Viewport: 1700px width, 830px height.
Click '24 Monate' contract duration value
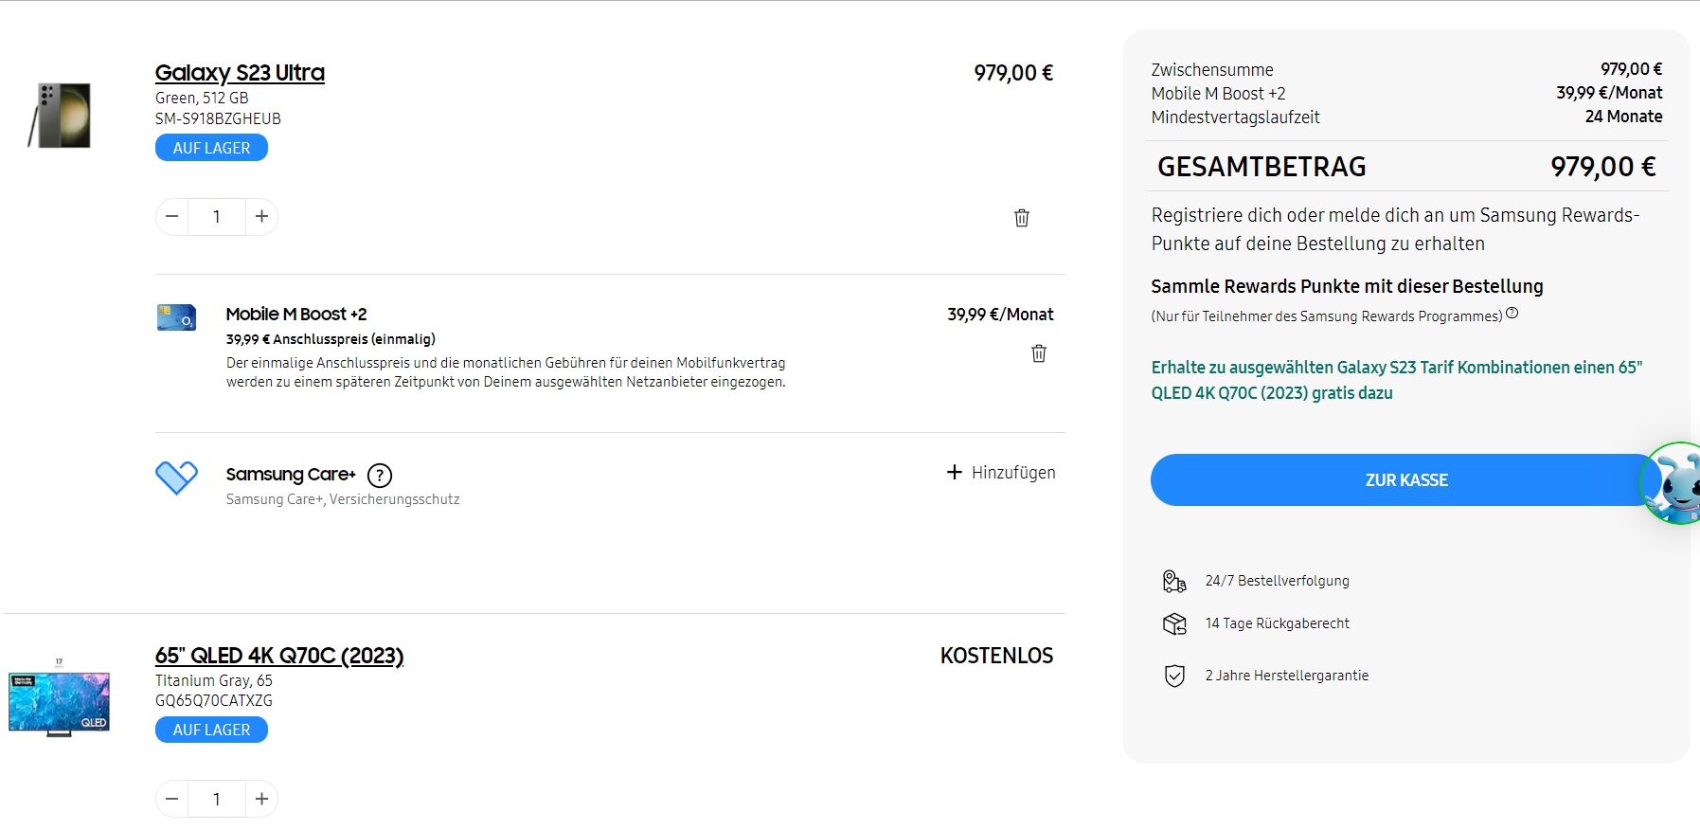pos(1624,117)
